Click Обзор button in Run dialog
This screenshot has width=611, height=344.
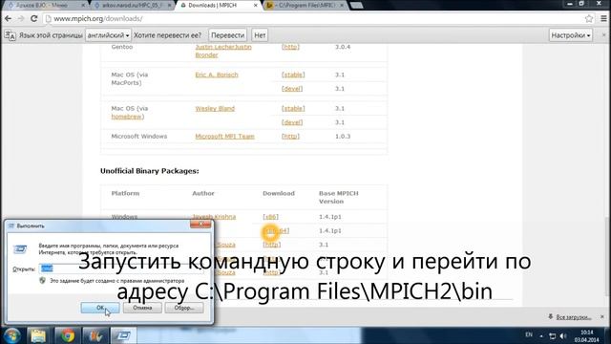(184, 308)
